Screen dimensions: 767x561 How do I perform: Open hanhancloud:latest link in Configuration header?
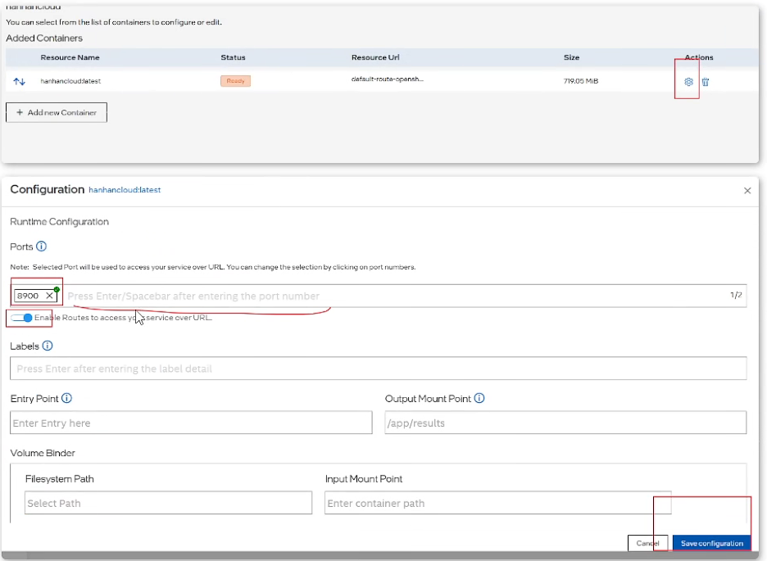(125, 190)
